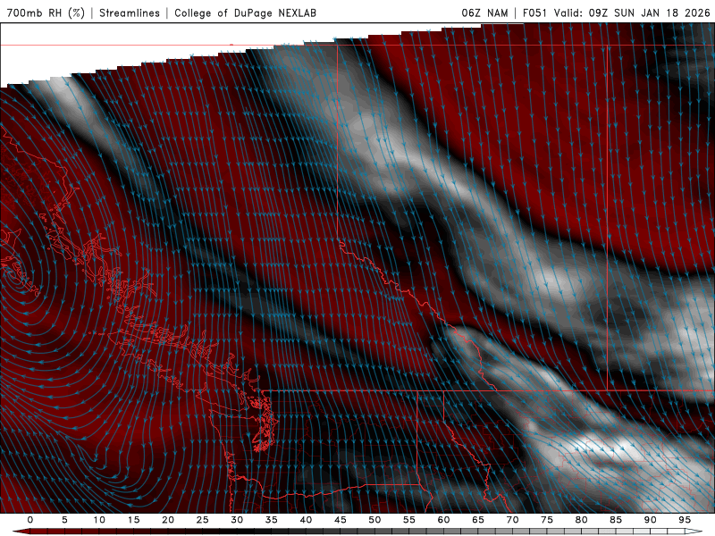Image resolution: width=715 pixels, height=536 pixels.
Task: Click the 5 value on color scale
Action: click(x=64, y=520)
